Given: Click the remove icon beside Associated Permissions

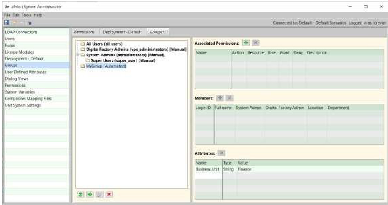Looking at the screenshot, I should click(x=255, y=43).
